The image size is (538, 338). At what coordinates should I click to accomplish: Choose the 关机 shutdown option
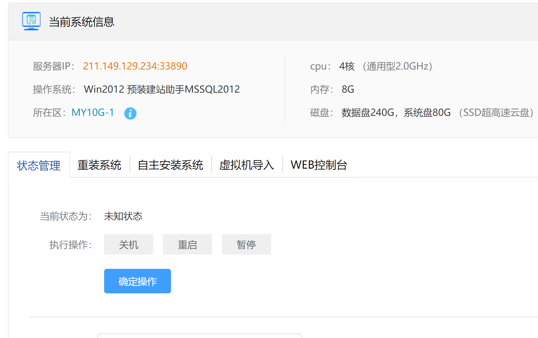coord(128,245)
